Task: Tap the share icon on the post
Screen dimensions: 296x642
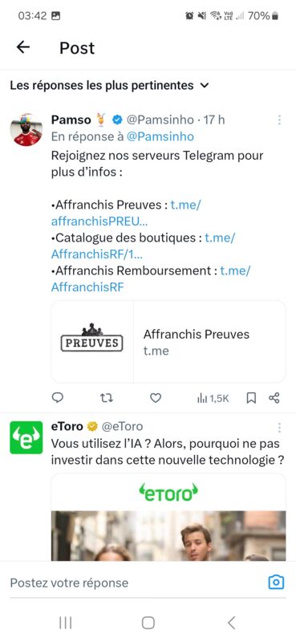Action: (x=274, y=398)
